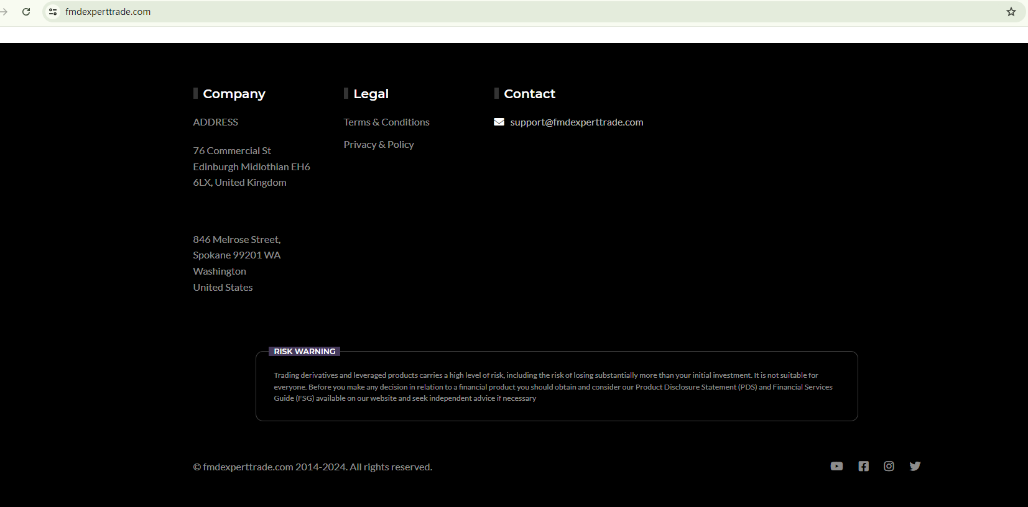Click the envelope icon beside support email

pos(499,122)
